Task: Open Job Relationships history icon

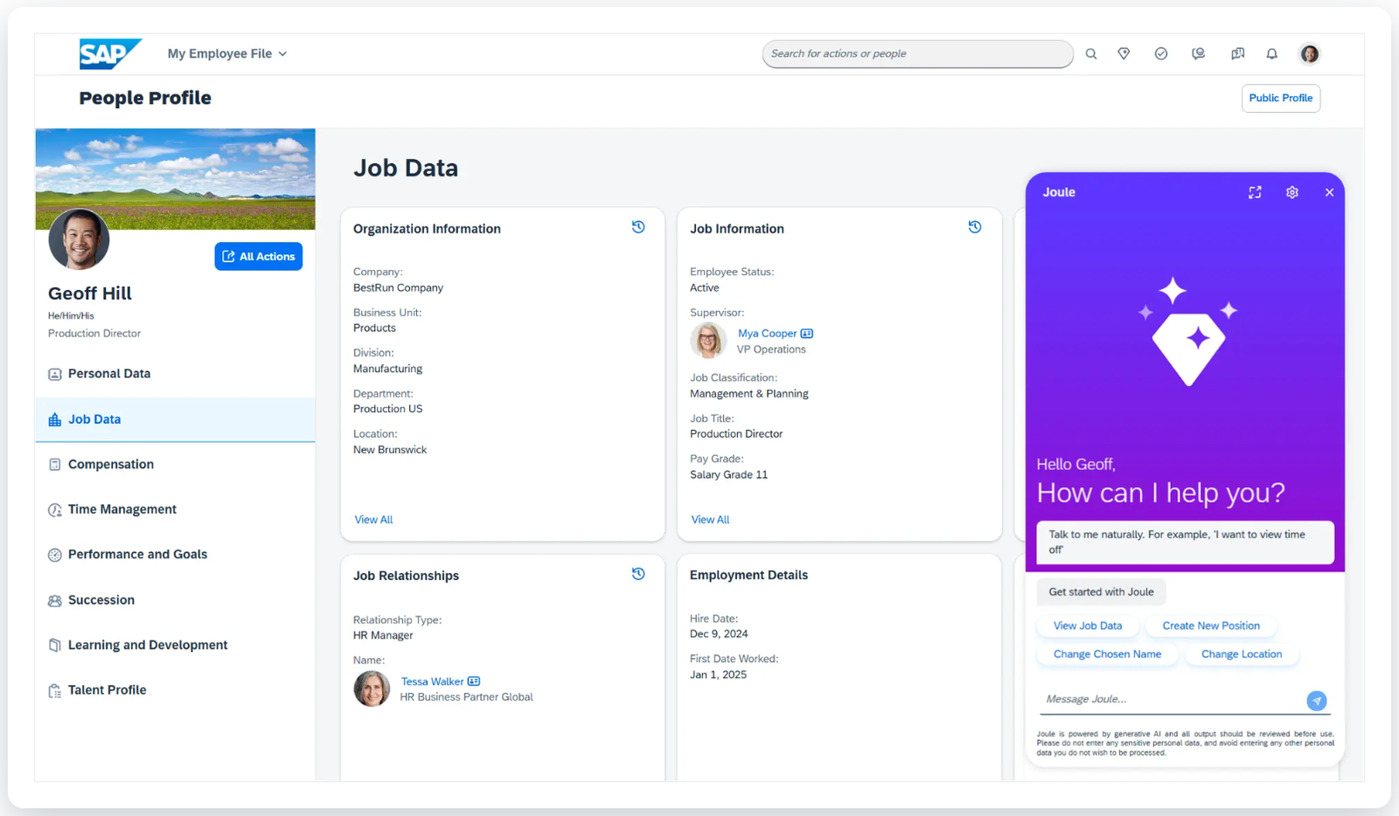Action: click(638, 574)
